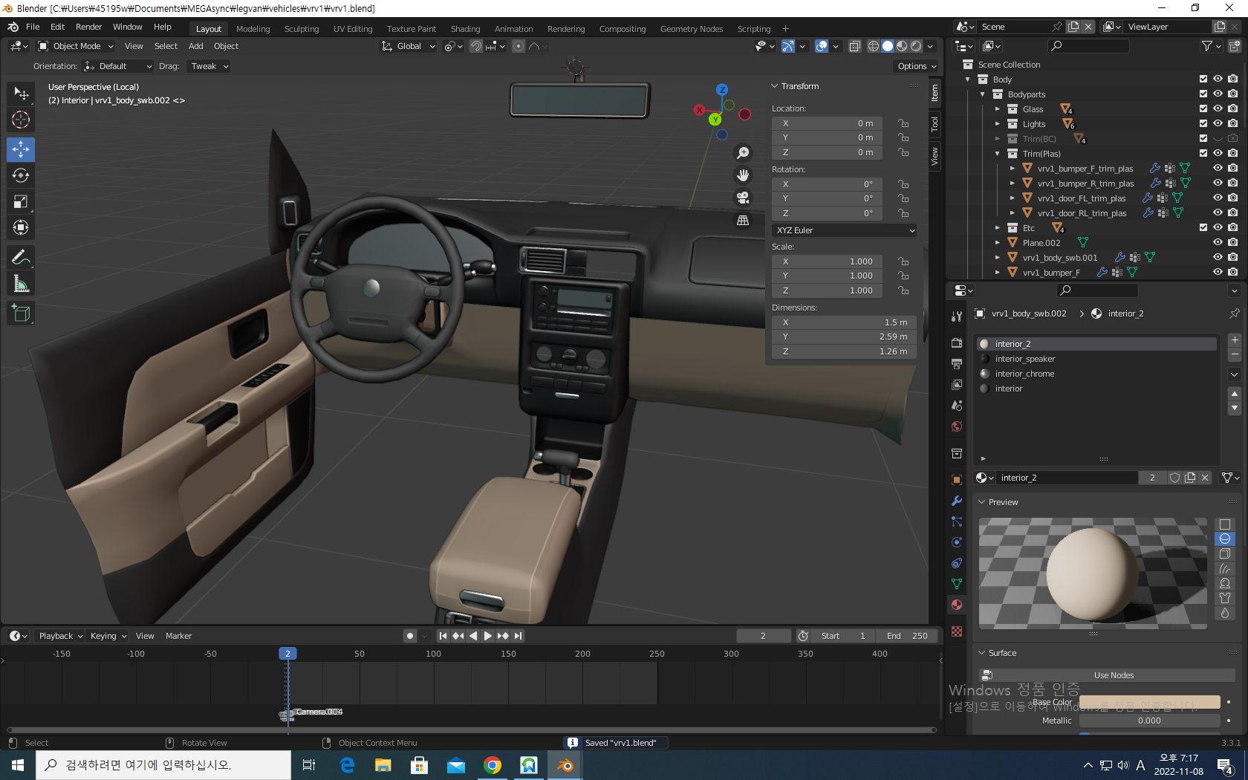Expand the Etc collection

pos(998,228)
